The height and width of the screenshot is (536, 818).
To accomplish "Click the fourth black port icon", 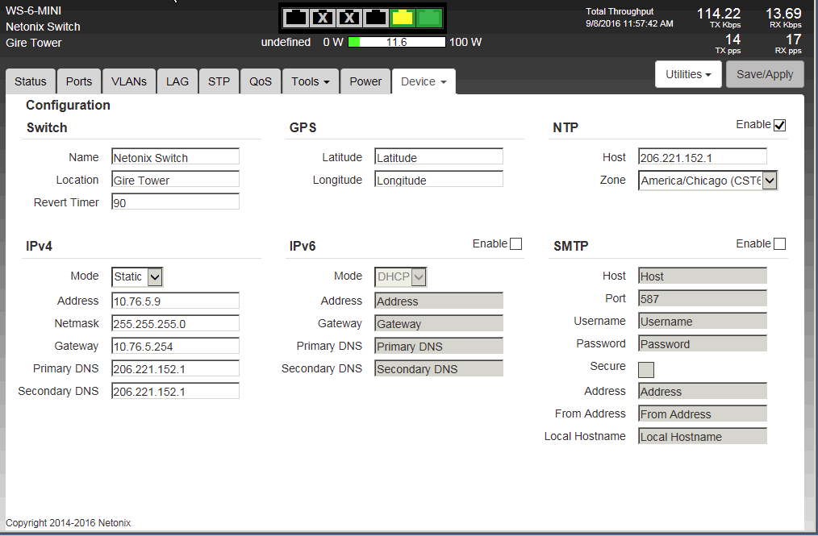I will point(376,17).
